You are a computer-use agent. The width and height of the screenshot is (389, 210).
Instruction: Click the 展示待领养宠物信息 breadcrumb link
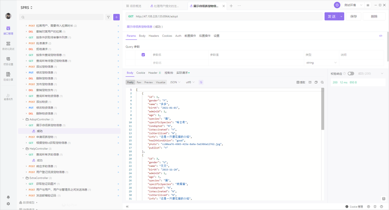[x=140, y=27]
